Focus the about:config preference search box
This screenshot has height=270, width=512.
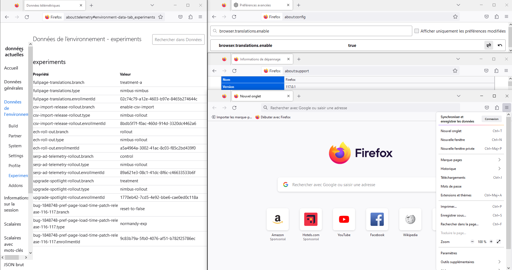311,31
